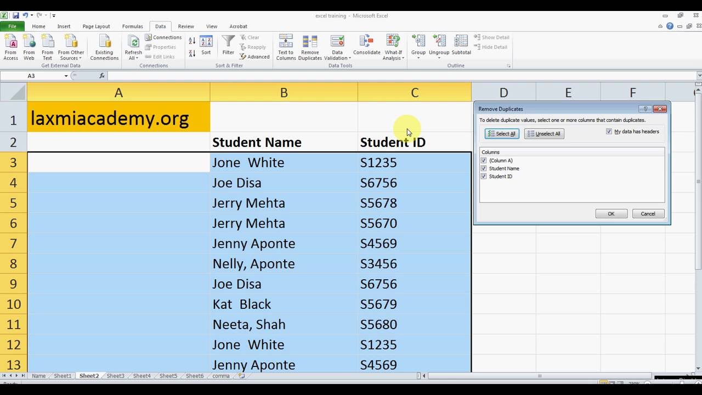Viewport: 702px width, 395px height.
Task: Launch Text to Columns wizard
Action: 286,47
